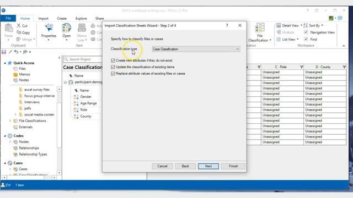
Task: Click the Undo arrow icon
Action: [16, 52]
